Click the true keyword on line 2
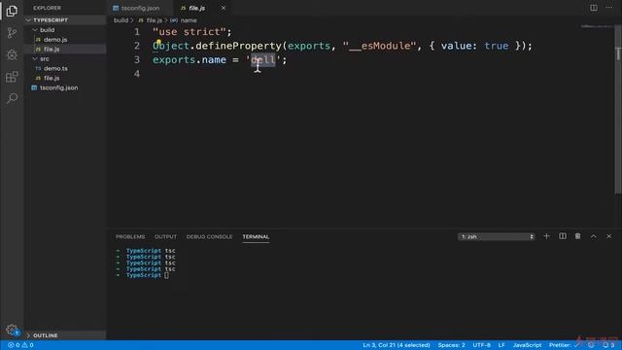The width and height of the screenshot is (622, 350). coord(497,46)
